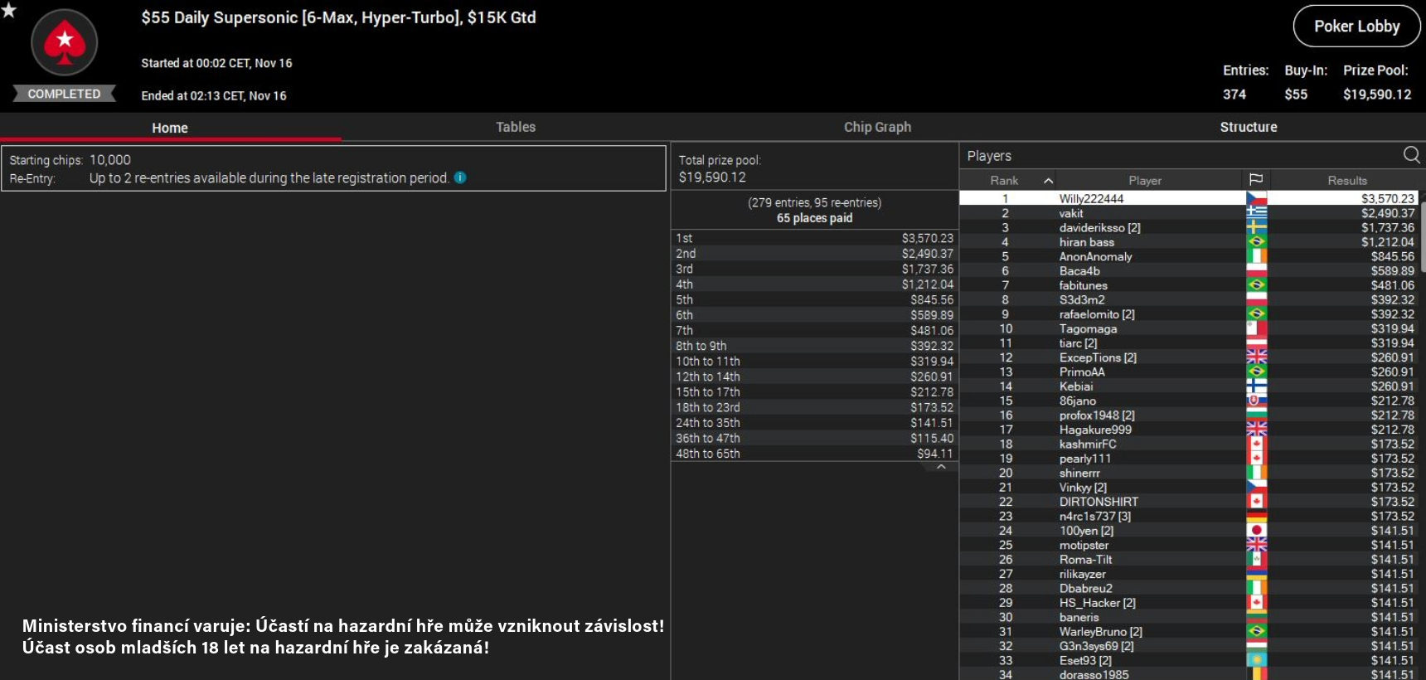Image resolution: width=1426 pixels, height=680 pixels.
Task: Click the Poker Lobby button
Action: pos(1356,27)
